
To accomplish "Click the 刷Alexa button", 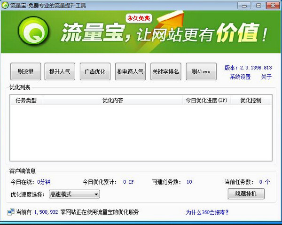I will click(x=201, y=72).
